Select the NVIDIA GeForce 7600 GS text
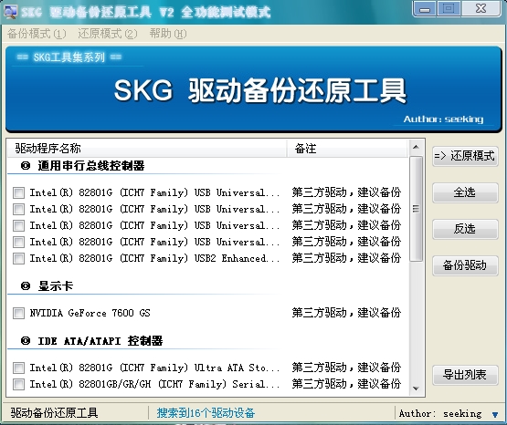 [x=90, y=313]
